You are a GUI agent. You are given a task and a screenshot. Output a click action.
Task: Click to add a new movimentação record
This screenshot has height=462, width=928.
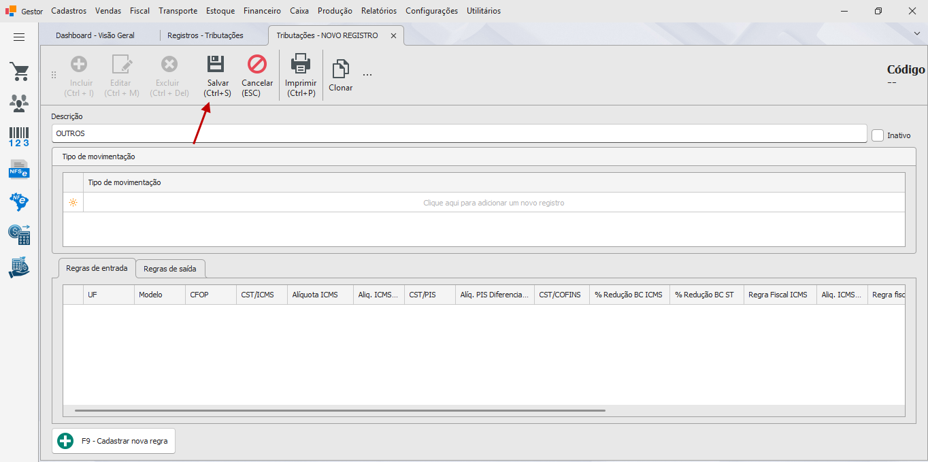pyautogui.click(x=494, y=203)
